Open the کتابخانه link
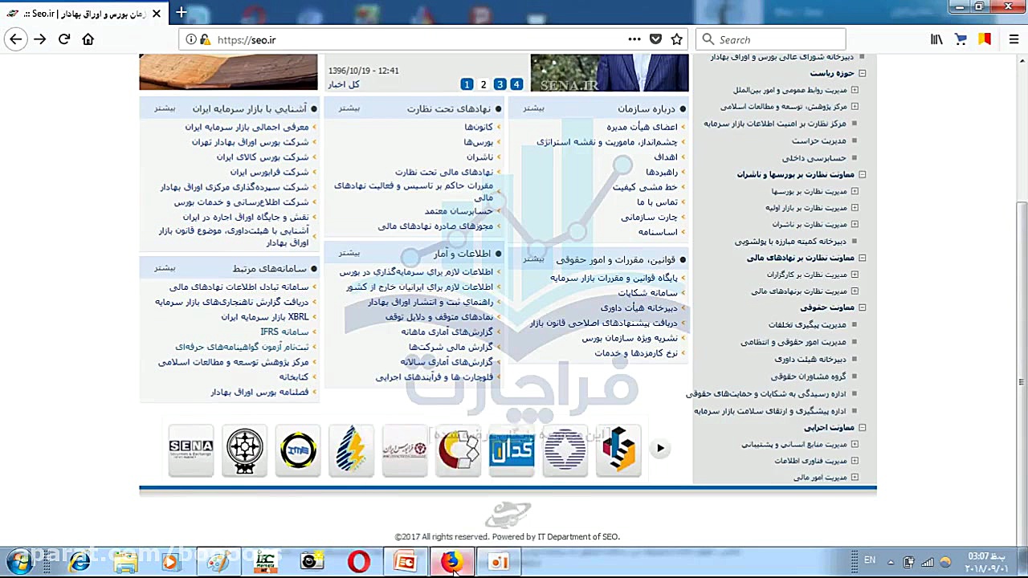 294,377
